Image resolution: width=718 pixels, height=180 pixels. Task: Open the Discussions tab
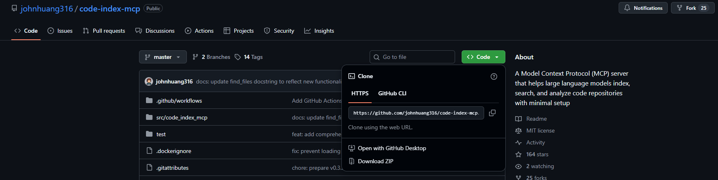tap(155, 31)
